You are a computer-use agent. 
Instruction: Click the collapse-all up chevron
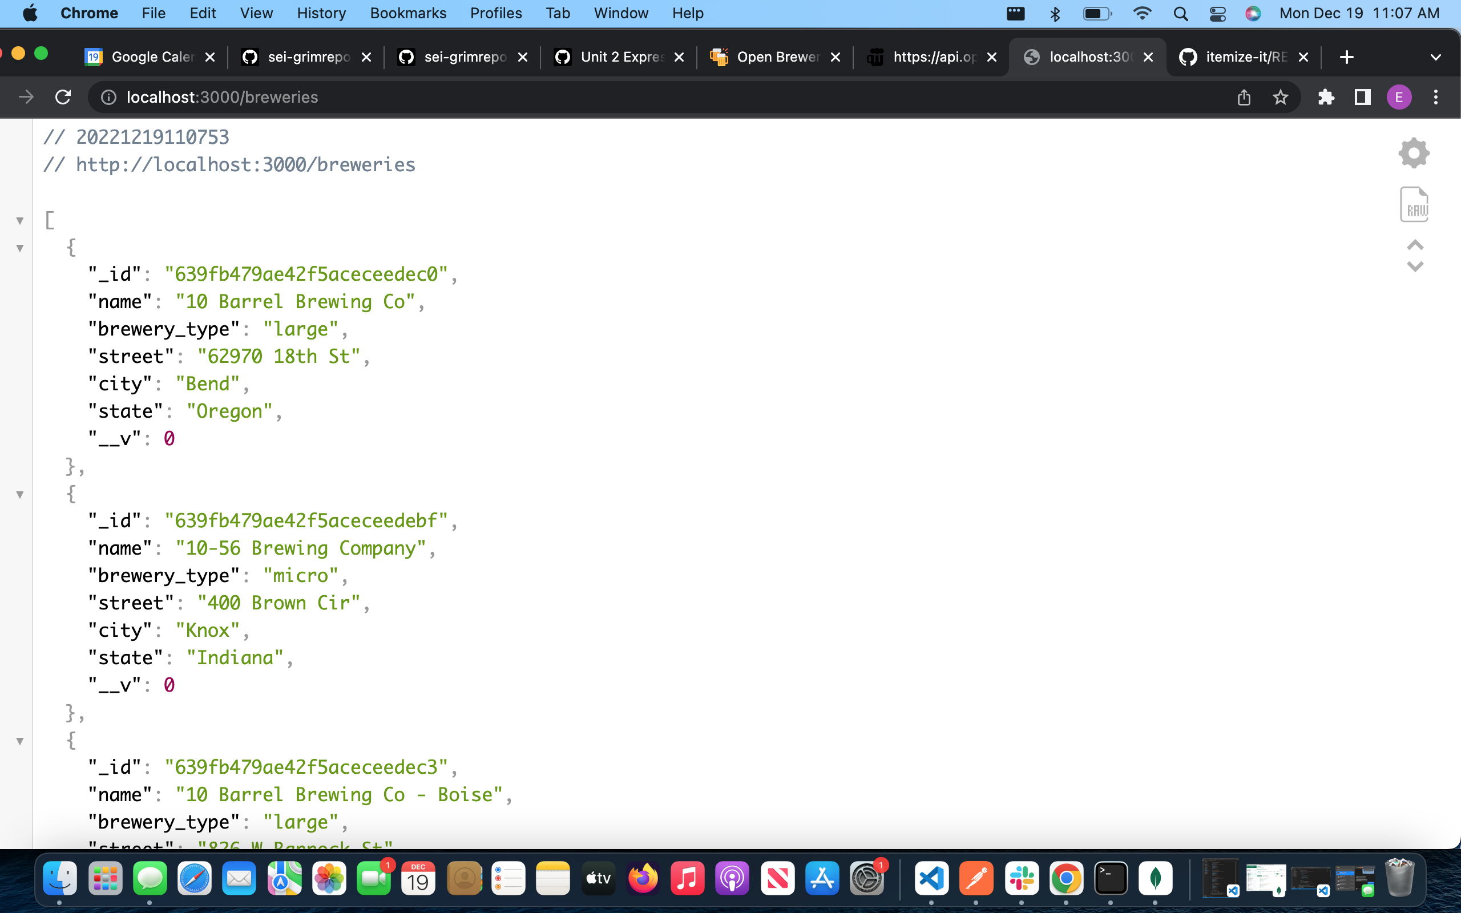coord(1415,245)
